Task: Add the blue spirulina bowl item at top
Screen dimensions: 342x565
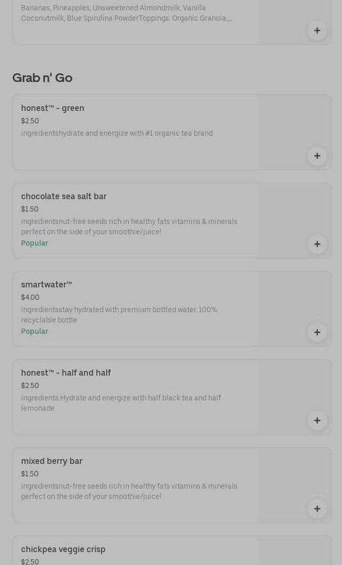Action: pos(317,30)
